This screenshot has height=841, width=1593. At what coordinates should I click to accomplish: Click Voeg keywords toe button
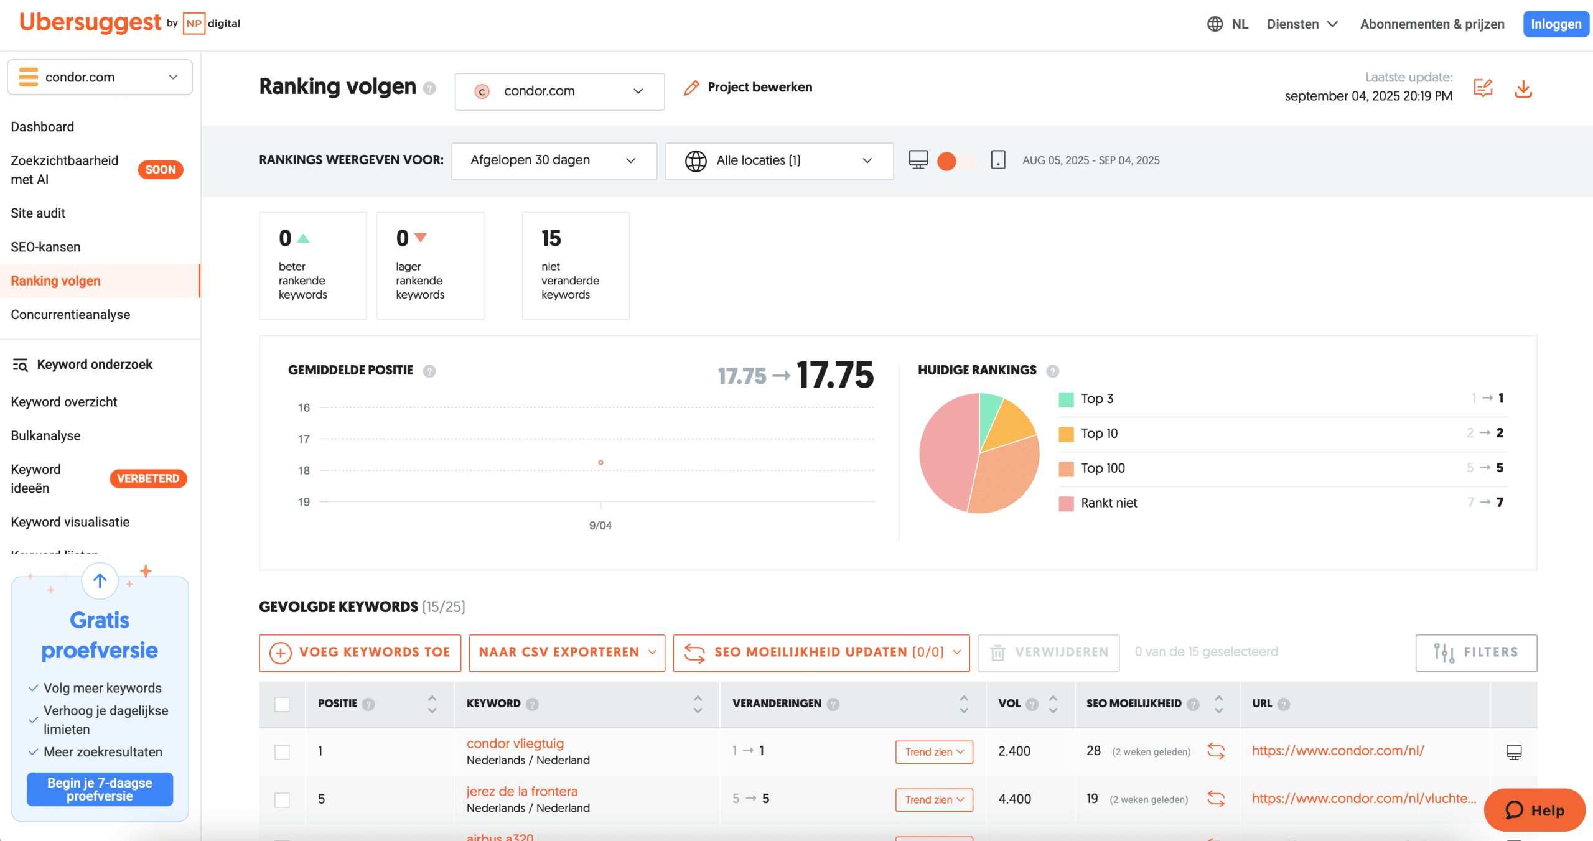pos(360,653)
